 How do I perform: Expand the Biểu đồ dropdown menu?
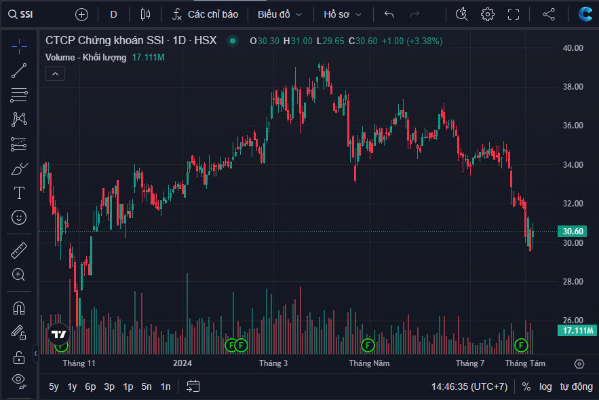tap(279, 14)
